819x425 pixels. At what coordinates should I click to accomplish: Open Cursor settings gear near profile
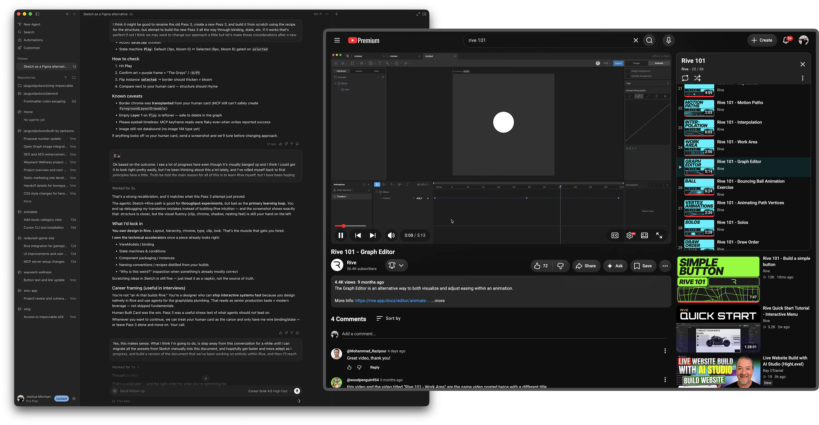pyautogui.click(x=74, y=399)
